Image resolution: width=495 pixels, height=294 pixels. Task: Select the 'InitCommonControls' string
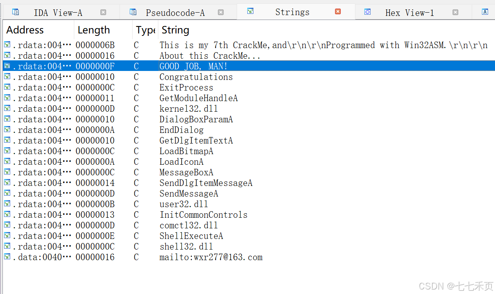pos(203,215)
